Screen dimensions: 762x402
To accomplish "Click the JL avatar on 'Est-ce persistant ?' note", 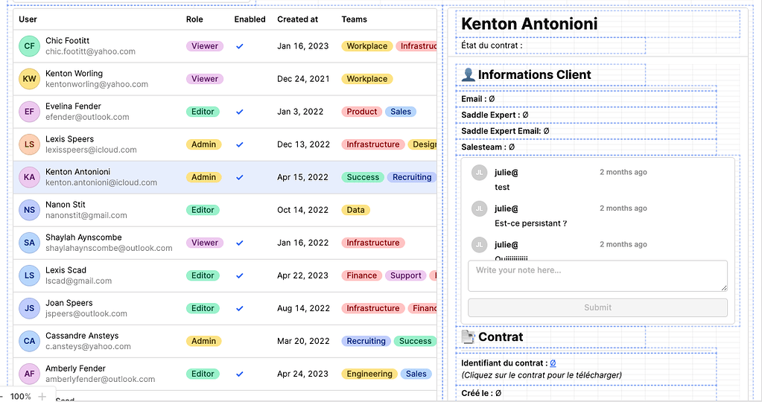I will pos(479,208).
